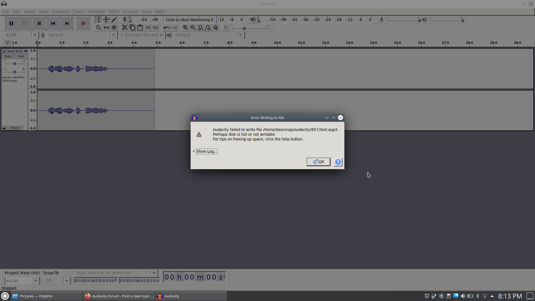Screen dimensions: 535x301
Task: Enable Solo on the Audio Track
Action: pos(21,56)
